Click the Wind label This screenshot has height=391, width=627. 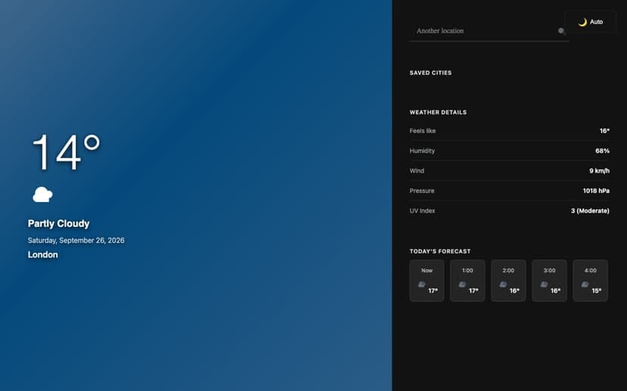point(416,170)
